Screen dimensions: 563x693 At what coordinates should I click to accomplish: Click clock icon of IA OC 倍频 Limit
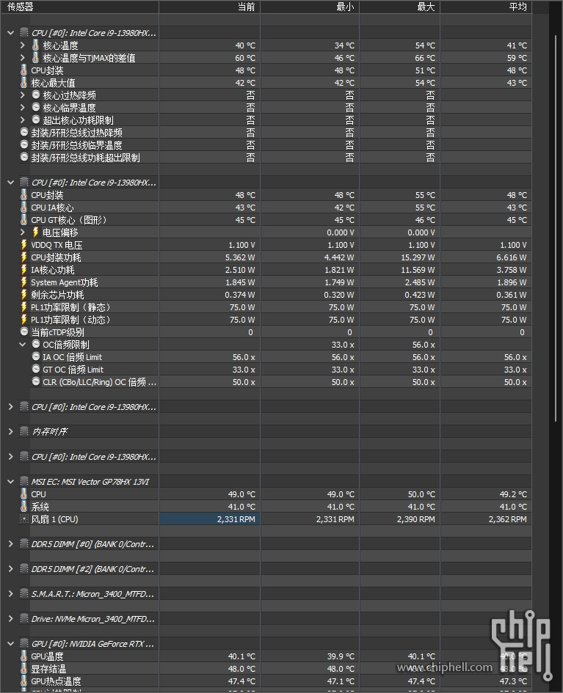pyautogui.click(x=36, y=356)
